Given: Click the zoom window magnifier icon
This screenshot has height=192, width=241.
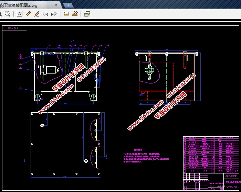Looking at the screenshot, I should click(8, 14).
